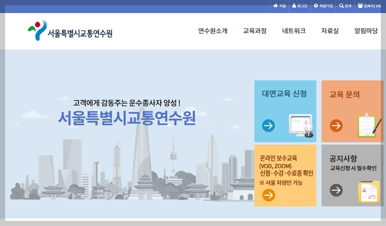
Task: Click the magnifier icon beside 검색
Action: click(x=341, y=5)
